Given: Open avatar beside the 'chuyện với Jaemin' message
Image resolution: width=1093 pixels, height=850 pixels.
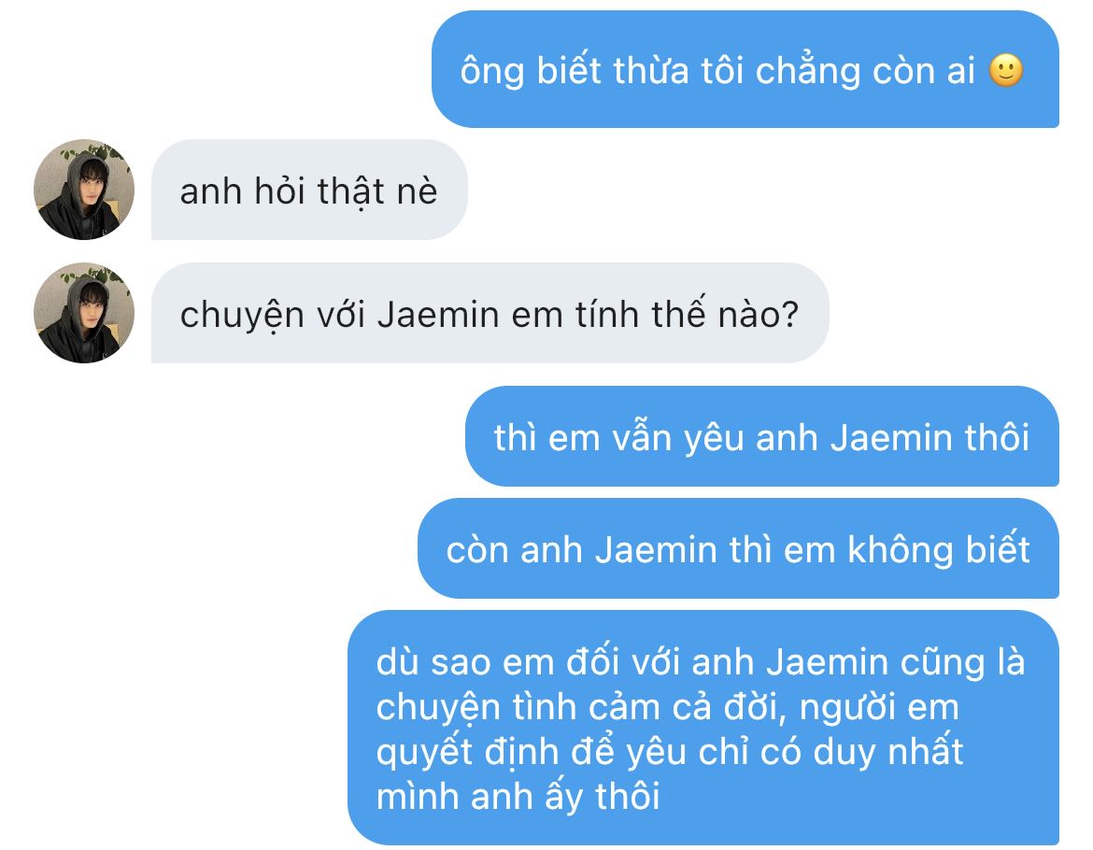Looking at the screenshot, I should pos(84,313).
